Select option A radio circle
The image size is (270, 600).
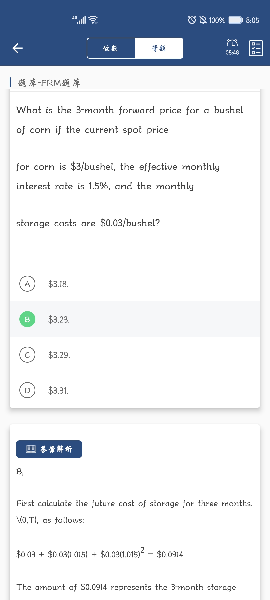click(x=27, y=284)
